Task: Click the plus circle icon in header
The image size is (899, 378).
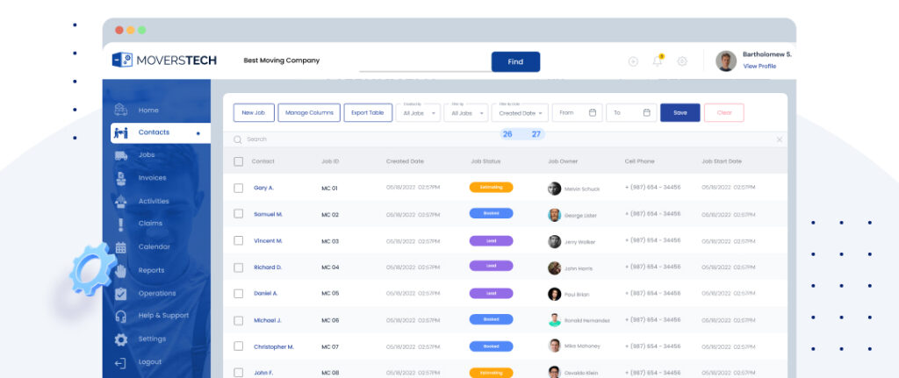Action: 633,61
